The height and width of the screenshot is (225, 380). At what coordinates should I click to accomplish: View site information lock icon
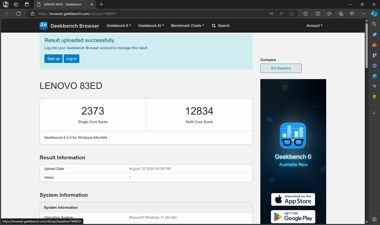click(33, 14)
